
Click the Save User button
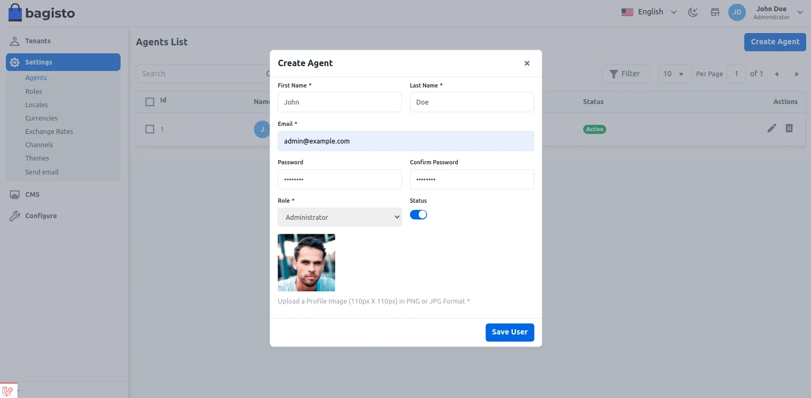509,332
